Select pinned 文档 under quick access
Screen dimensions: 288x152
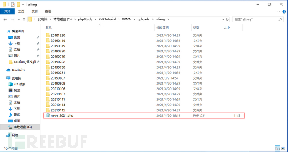pos(17,50)
